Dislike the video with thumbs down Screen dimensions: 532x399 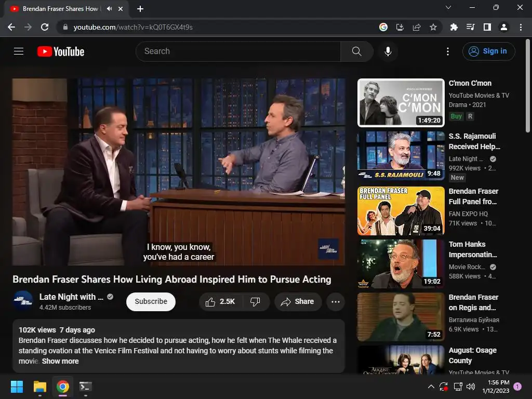(x=256, y=302)
